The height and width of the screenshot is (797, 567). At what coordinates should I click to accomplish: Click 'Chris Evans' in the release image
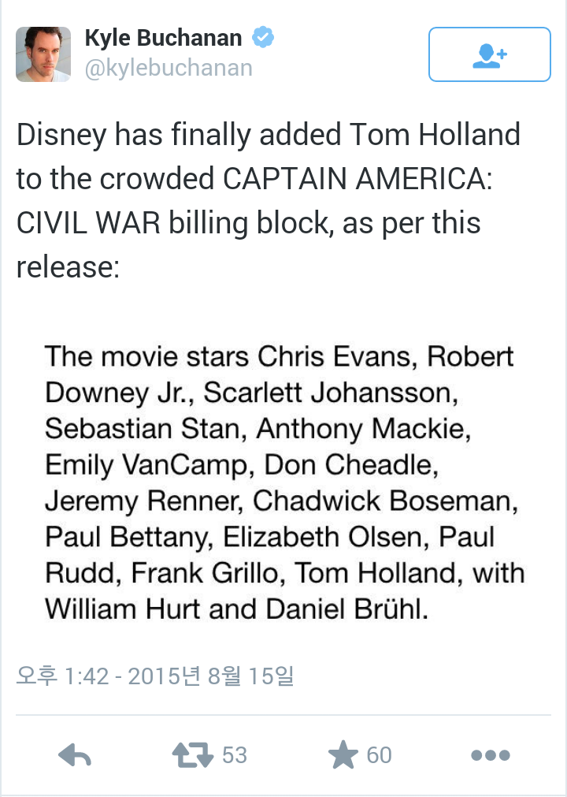click(x=333, y=356)
